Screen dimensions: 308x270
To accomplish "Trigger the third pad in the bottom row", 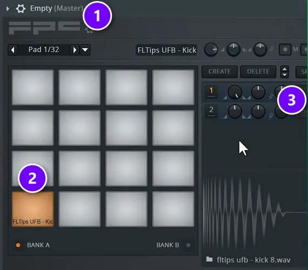I will pyautogui.click(x=126, y=210).
